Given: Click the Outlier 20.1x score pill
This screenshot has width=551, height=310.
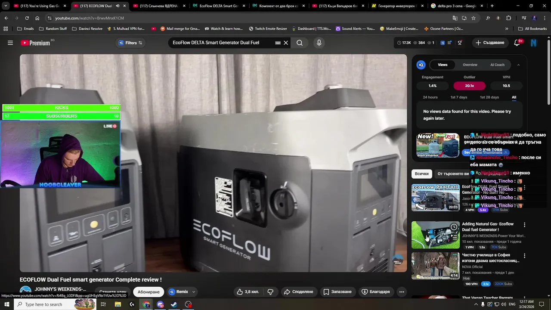Looking at the screenshot, I should click(469, 86).
